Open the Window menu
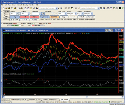This screenshot has width=125, height=105. pos(32,5)
